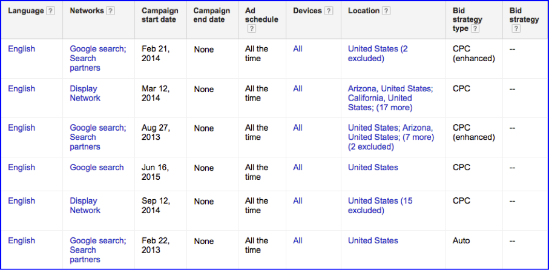The height and width of the screenshot is (270, 549).
Task: Open the 'United States (2 excluded)' location link
Action: click(378, 54)
